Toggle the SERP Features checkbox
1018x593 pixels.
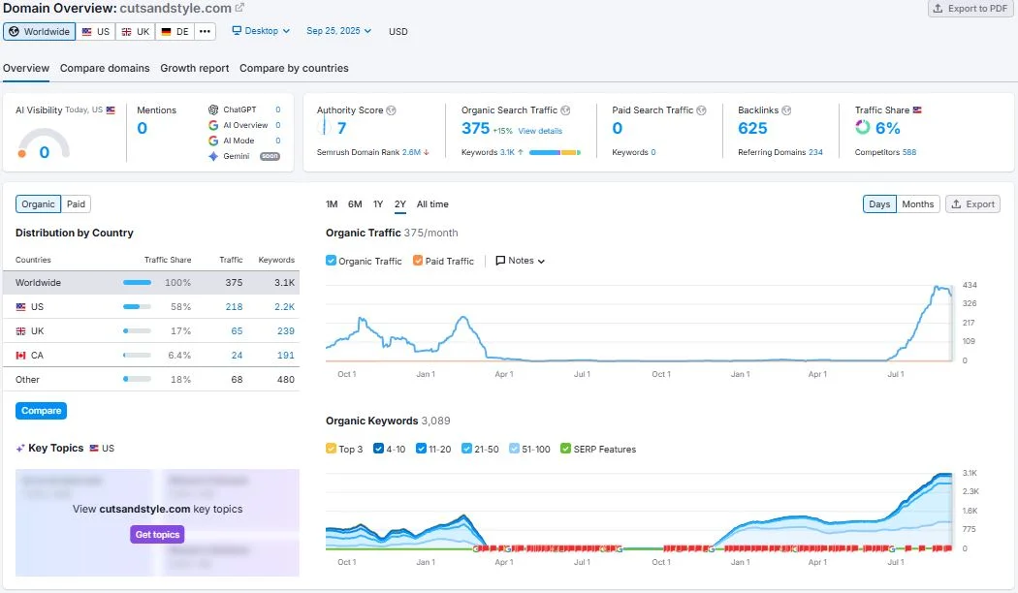click(x=565, y=449)
